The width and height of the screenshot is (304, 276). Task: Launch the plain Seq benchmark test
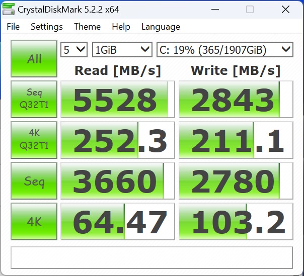tap(34, 180)
